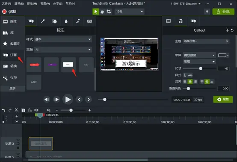This screenshot has height=162, width=237.
Task: Align text to top vertically
Action: point(202,82)
